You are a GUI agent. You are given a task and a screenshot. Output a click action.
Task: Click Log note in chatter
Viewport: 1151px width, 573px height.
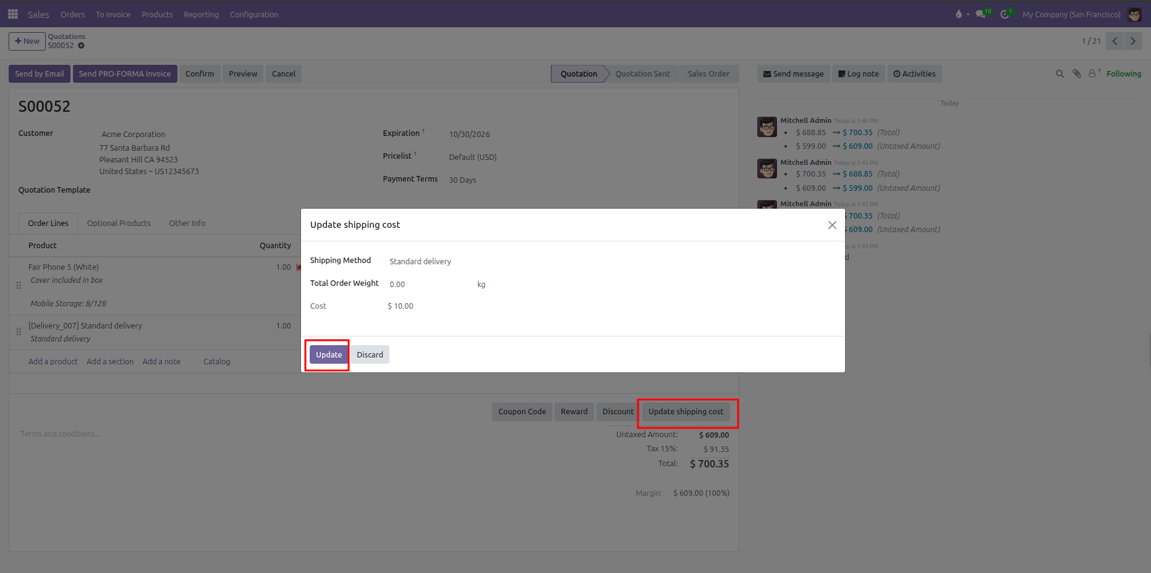tap(859, 74)
